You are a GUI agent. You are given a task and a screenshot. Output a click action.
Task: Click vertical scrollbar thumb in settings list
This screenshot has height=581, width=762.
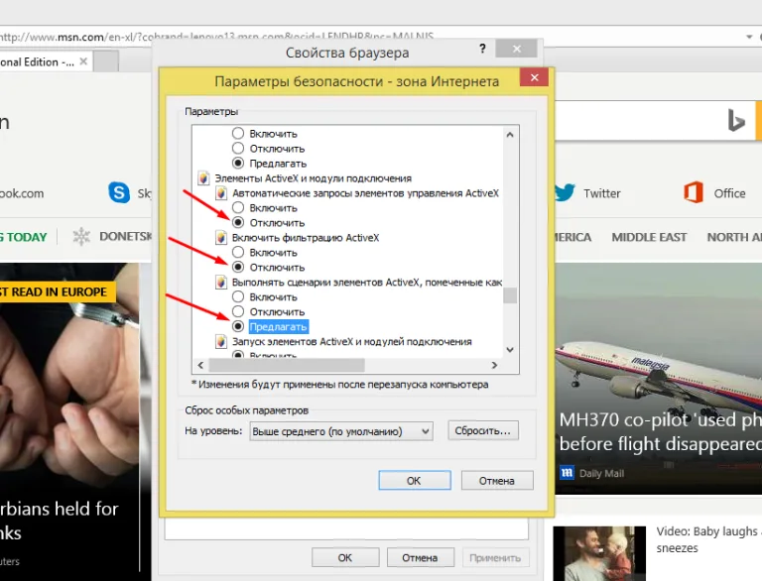click(510, 295)
